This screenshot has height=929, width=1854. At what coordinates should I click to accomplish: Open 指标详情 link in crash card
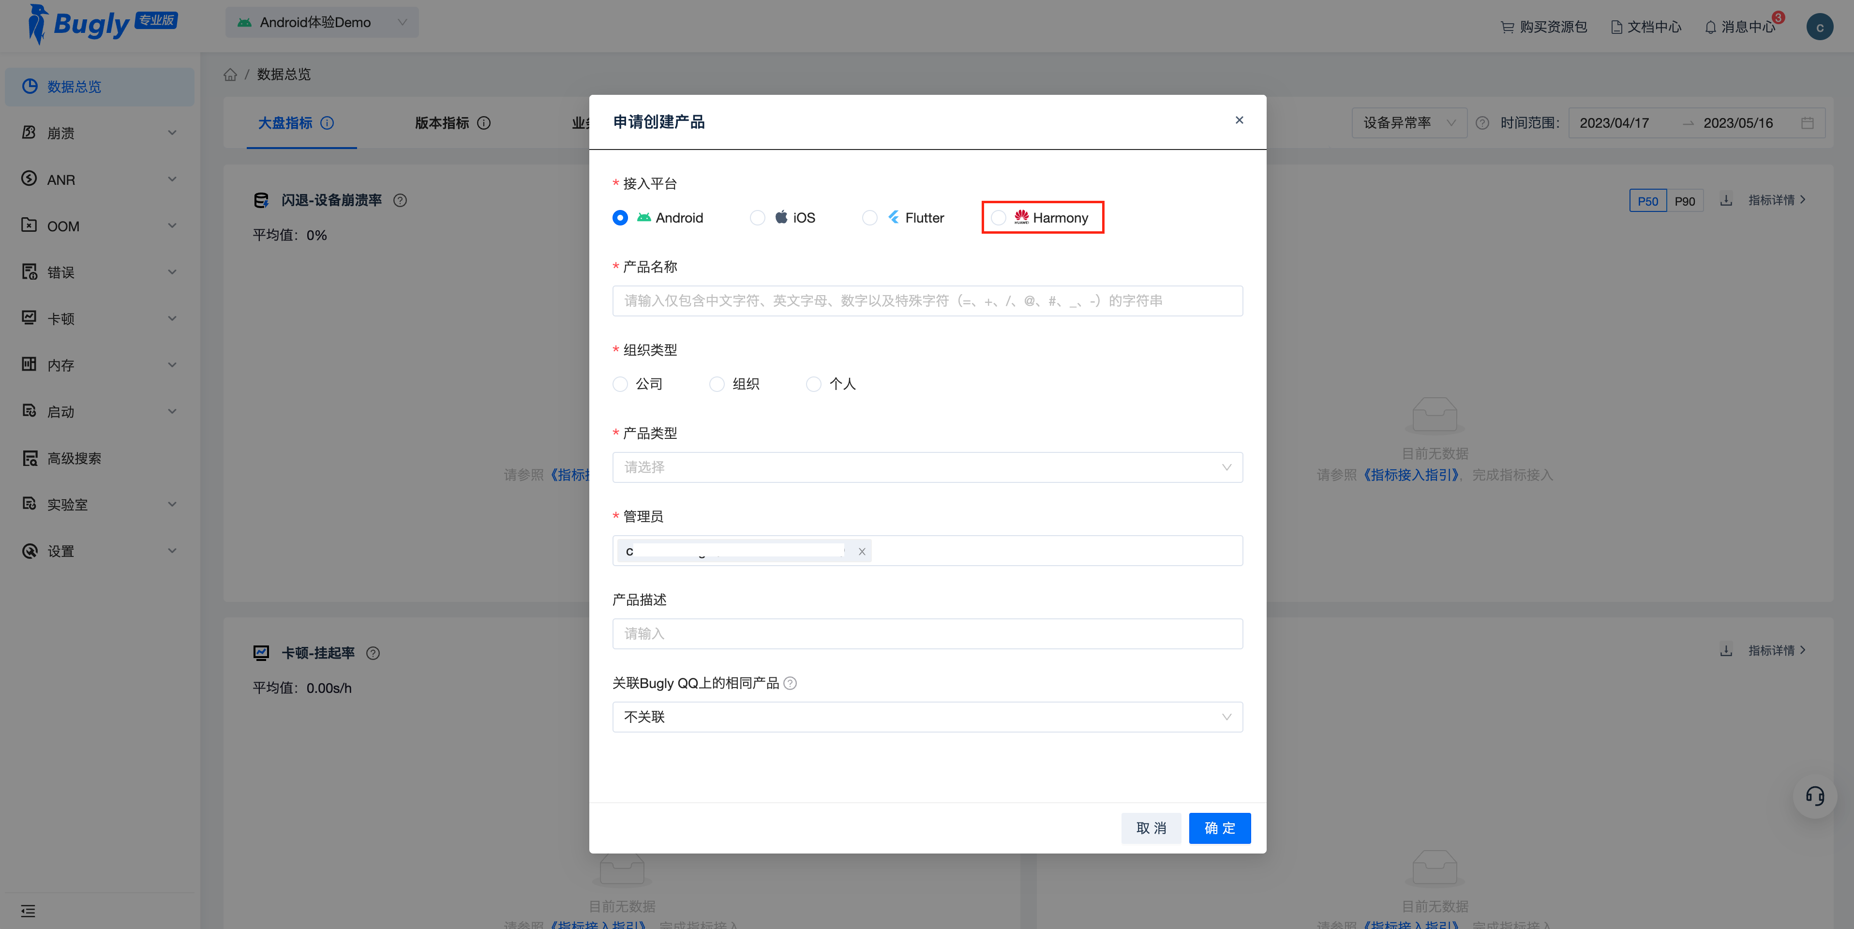(x=1777, y=200)
